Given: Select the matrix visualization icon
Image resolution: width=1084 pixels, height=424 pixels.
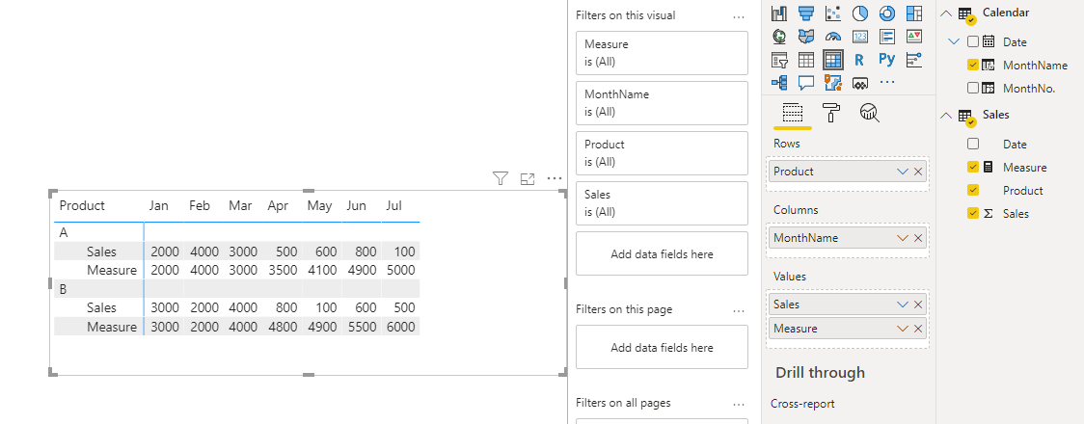Looking at the screenshot, I should (x=833, y=60).
